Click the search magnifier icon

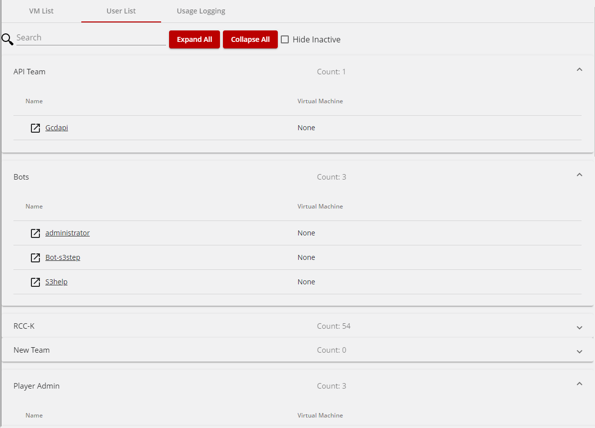[x=7, y=39]
